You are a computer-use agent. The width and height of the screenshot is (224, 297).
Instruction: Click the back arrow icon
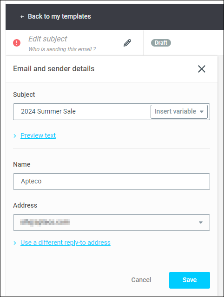click(x=22, y=17)
